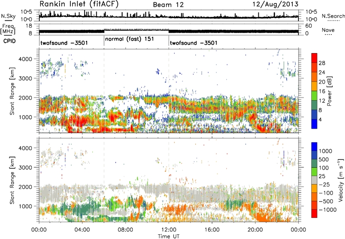Screen dimensions: 345x239
Task: Click the "Power [dB]" colorbar title
Action: pyautogui.click(x=329, y=91)
